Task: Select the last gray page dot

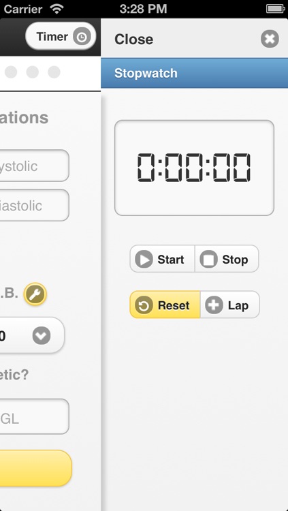Action: pyautogui.click(x=54, y=72)
